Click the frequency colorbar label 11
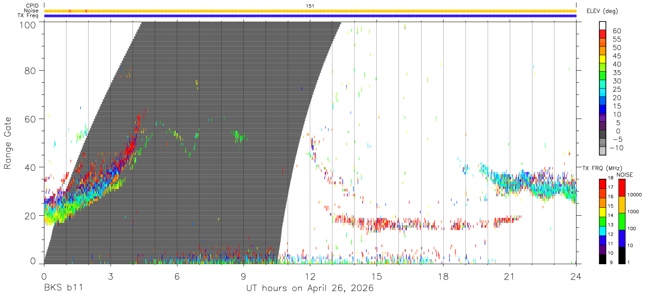Image resolution: width=648 pixels, height=299 pixels. pyautogui.click(x=611, y=244)
